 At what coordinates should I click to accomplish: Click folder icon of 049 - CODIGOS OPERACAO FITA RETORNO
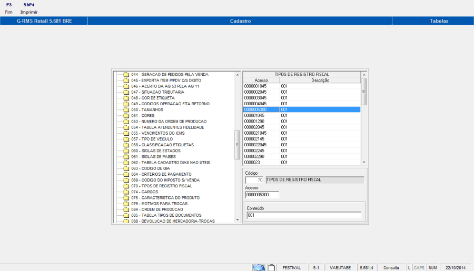pos(126,104)
